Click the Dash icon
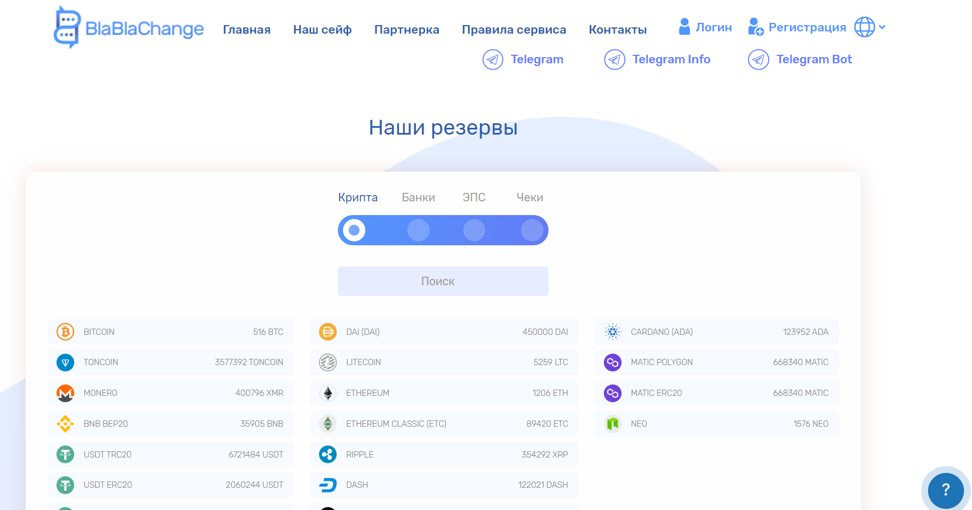972x510 pixels. (x=328, y=485)
